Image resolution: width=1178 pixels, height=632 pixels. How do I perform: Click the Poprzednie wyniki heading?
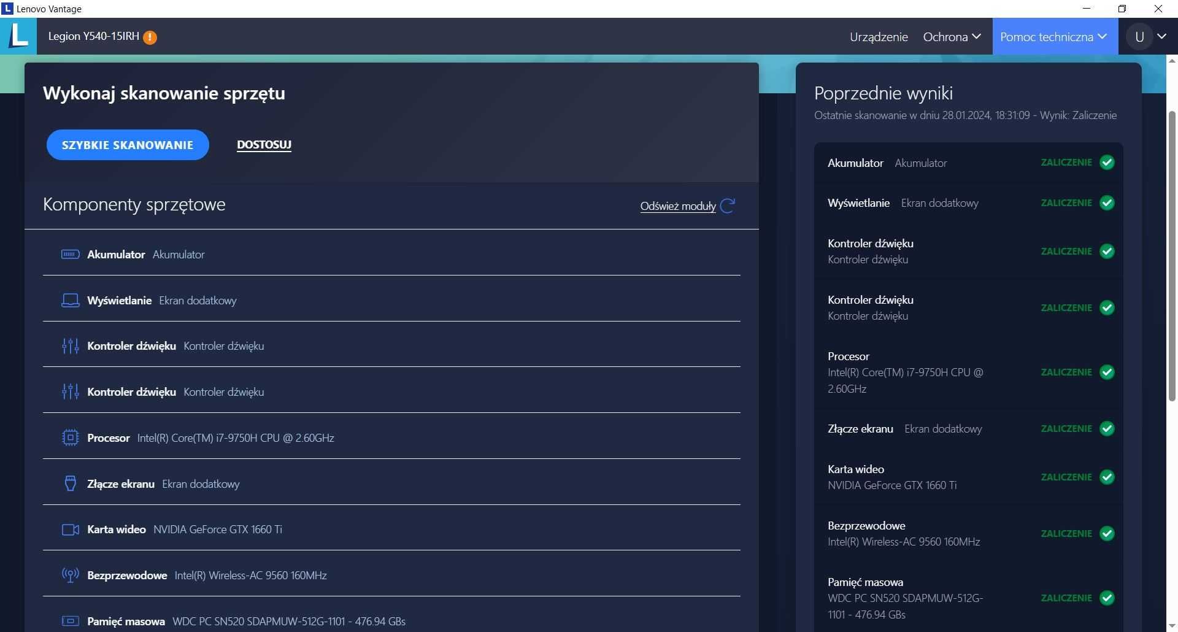[883, 93]
